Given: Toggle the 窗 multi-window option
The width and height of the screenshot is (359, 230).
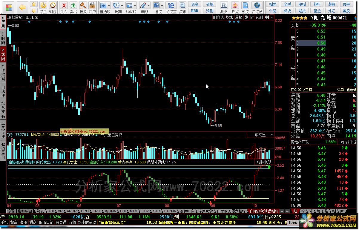Looking at the screenshot, I should [x=252, y=17].
